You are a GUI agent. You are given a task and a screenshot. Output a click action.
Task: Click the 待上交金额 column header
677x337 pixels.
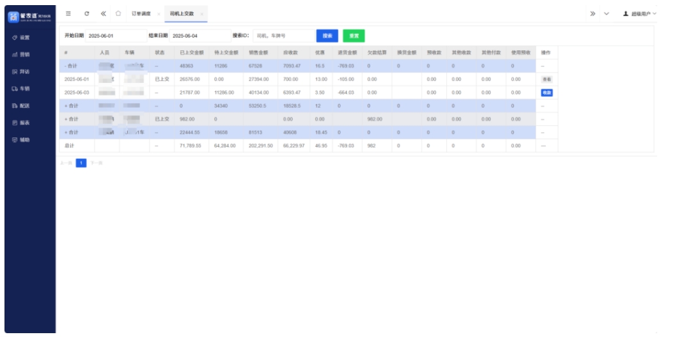pos(227,52)
